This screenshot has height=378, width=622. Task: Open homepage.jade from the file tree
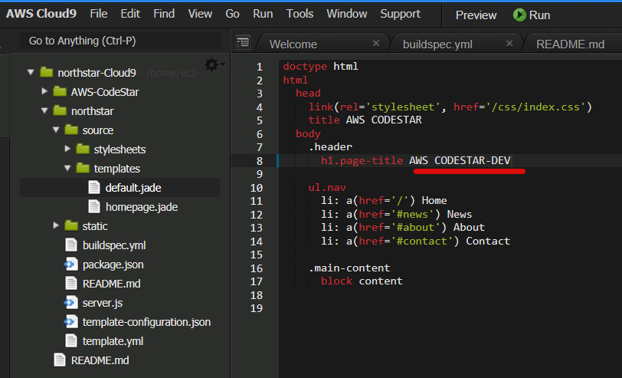click(141, 207)
